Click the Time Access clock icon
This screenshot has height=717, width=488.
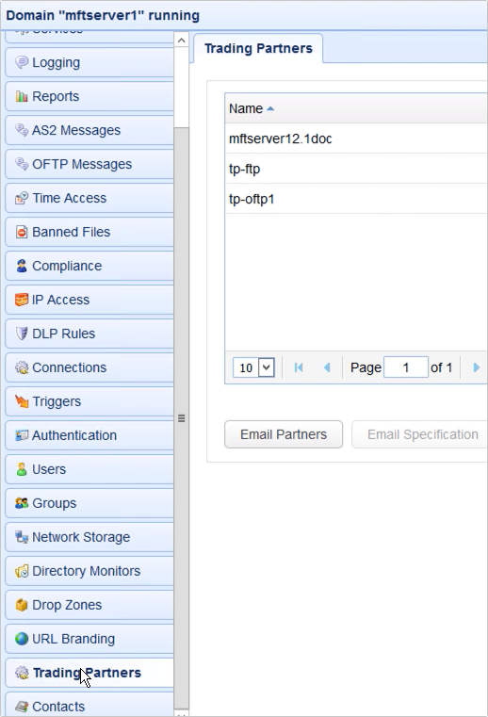(22, 198)
